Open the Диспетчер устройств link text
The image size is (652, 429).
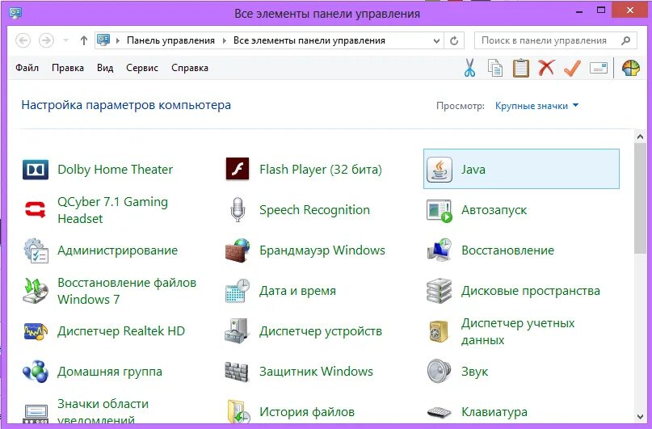pyautogui.click(x=321, y=331)
